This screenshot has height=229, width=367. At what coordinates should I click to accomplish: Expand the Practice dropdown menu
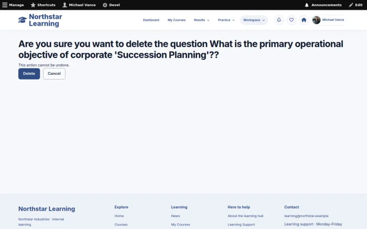coord(226,20)
